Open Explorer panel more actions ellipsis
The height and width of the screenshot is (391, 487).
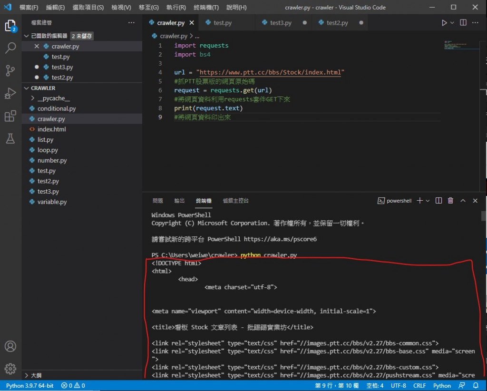pos(131,23)
